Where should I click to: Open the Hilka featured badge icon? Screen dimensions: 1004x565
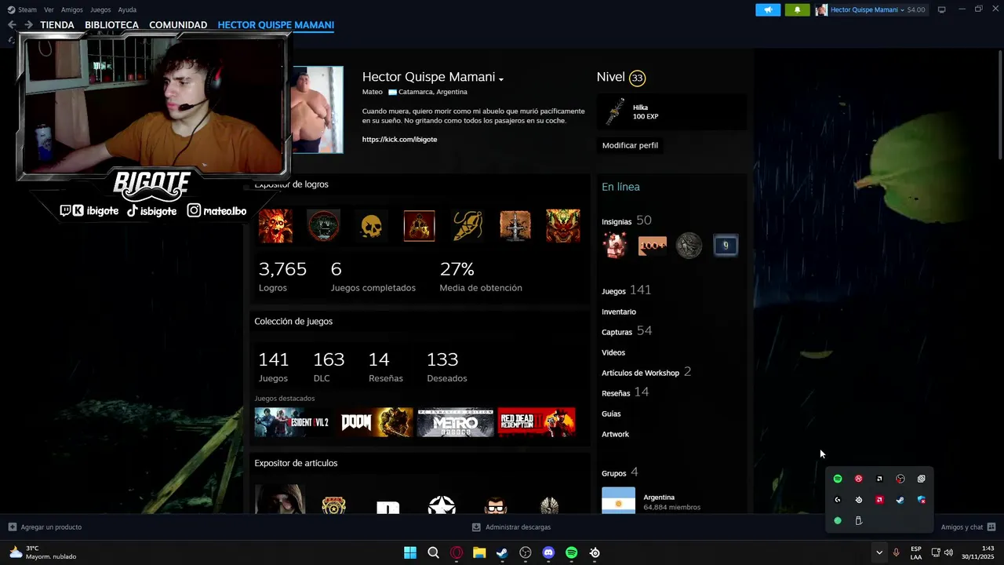coord(615,111)
